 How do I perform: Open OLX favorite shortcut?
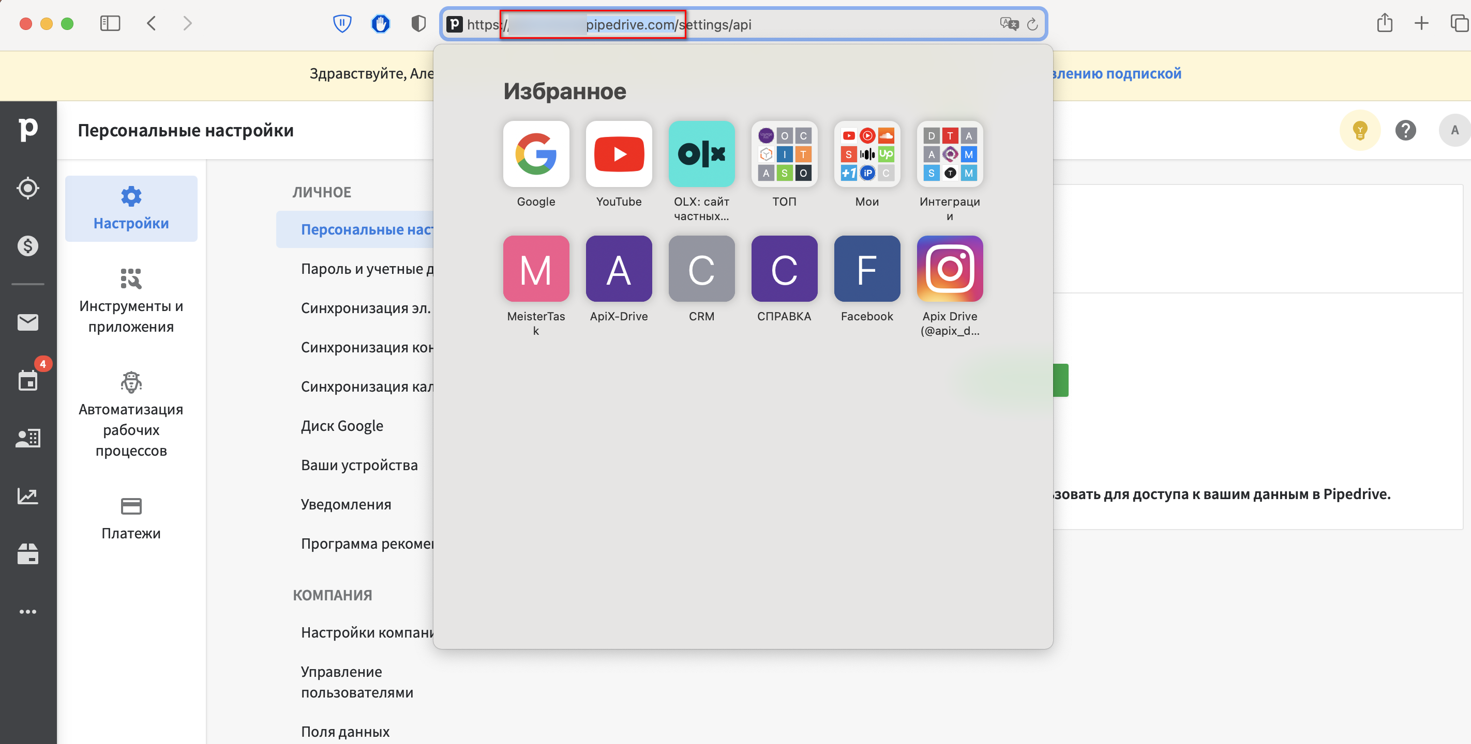pos(701,153)
